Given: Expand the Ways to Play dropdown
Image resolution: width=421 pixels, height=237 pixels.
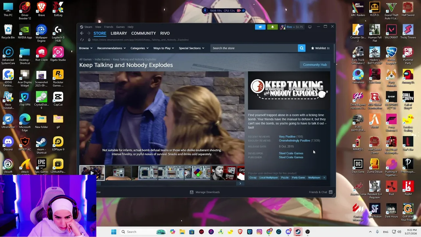Looking at the screenshot, I should tap(164, 48).
